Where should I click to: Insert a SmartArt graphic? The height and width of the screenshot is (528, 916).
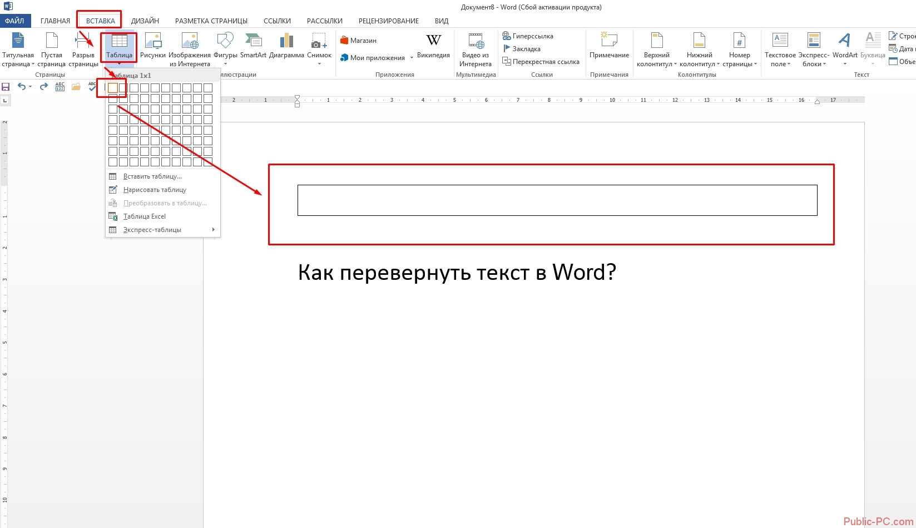pos(253,46)
